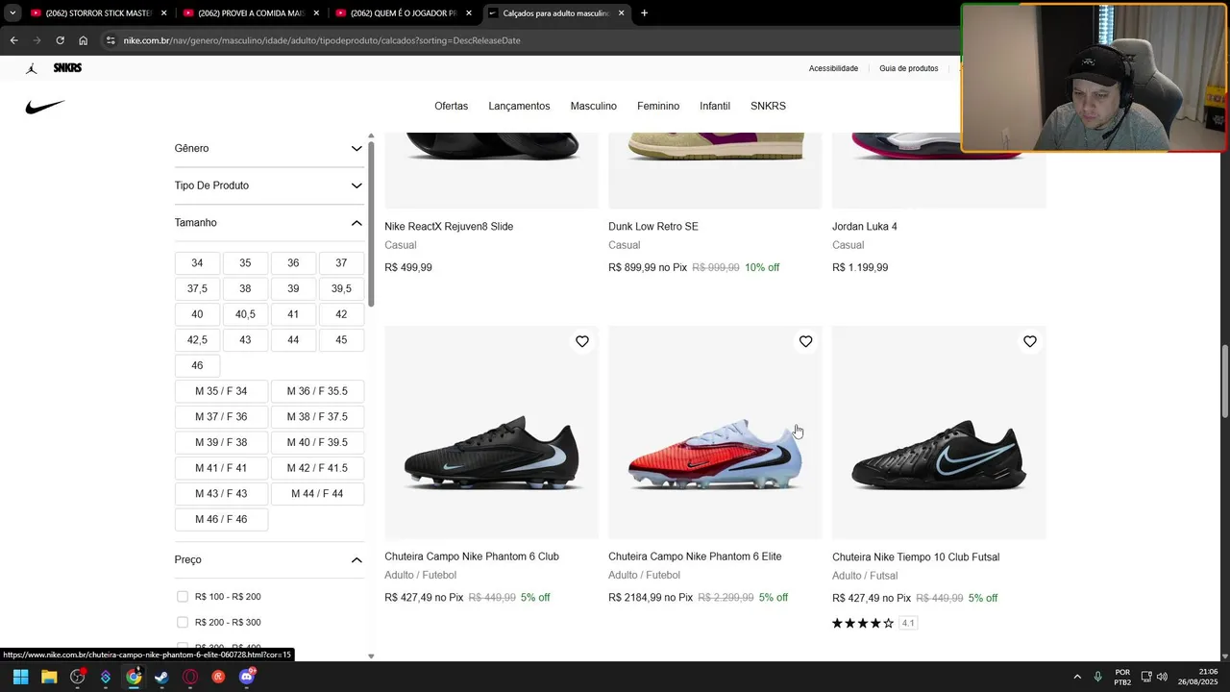1230x692 pixels.
Task: Click the browser address bar URL
Action: click(322, 40)
